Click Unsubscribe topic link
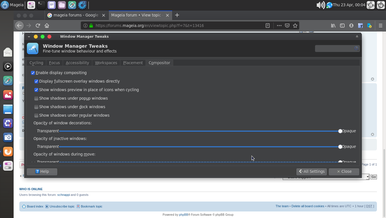Viewport: 386px width, 218px height. tap(62, 206)
